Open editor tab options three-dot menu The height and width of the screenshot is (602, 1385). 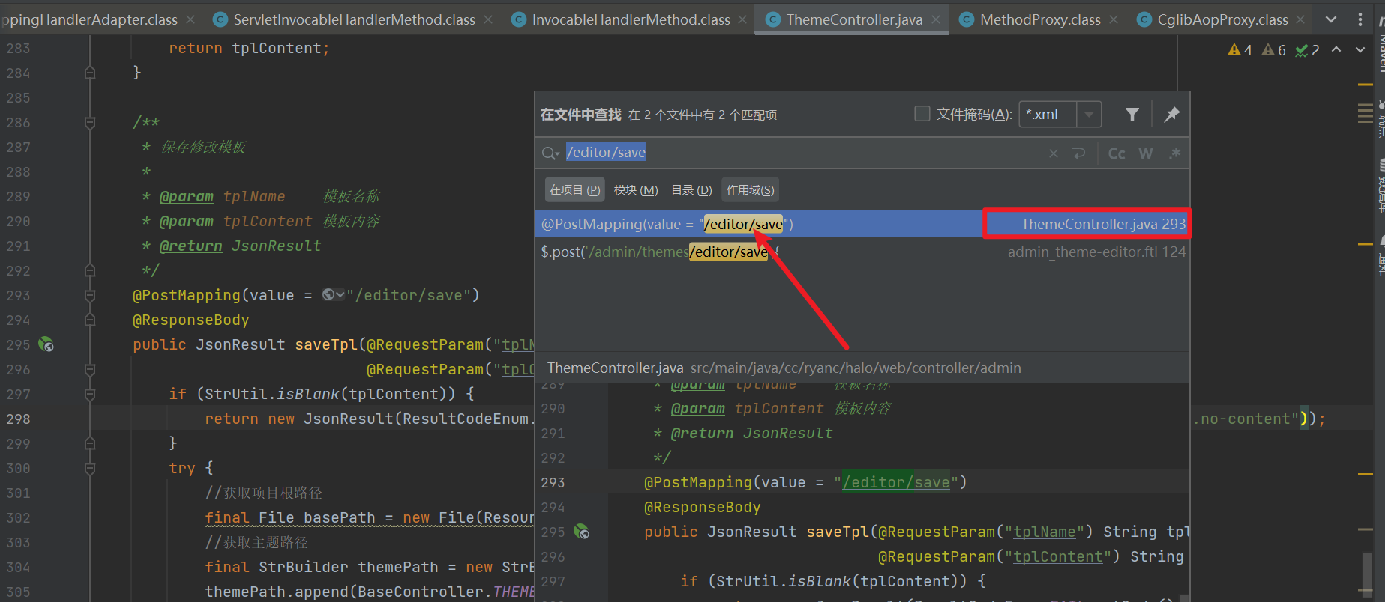click(x=1360, y=19)
